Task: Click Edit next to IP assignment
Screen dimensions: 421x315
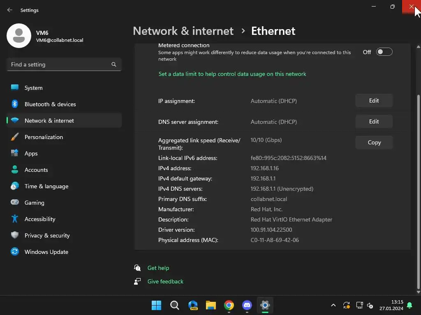Action: (374, 100)
